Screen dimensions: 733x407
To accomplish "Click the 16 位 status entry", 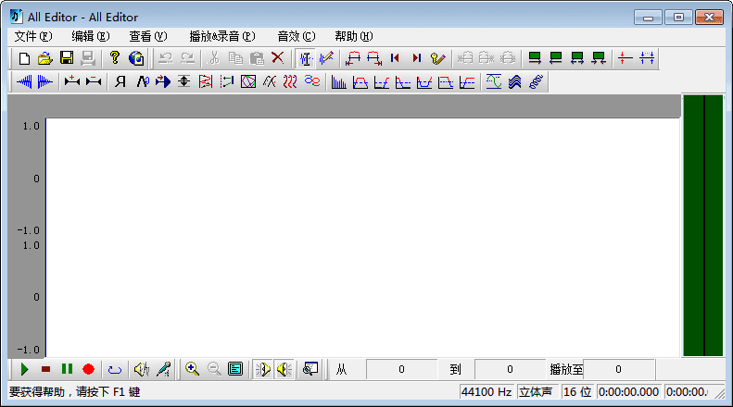I will (577, 392).
